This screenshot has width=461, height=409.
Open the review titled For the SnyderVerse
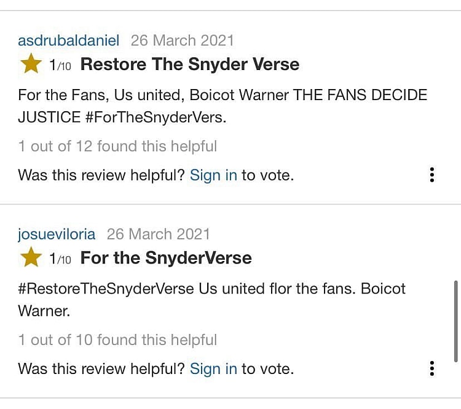click(x=166, y=257)
